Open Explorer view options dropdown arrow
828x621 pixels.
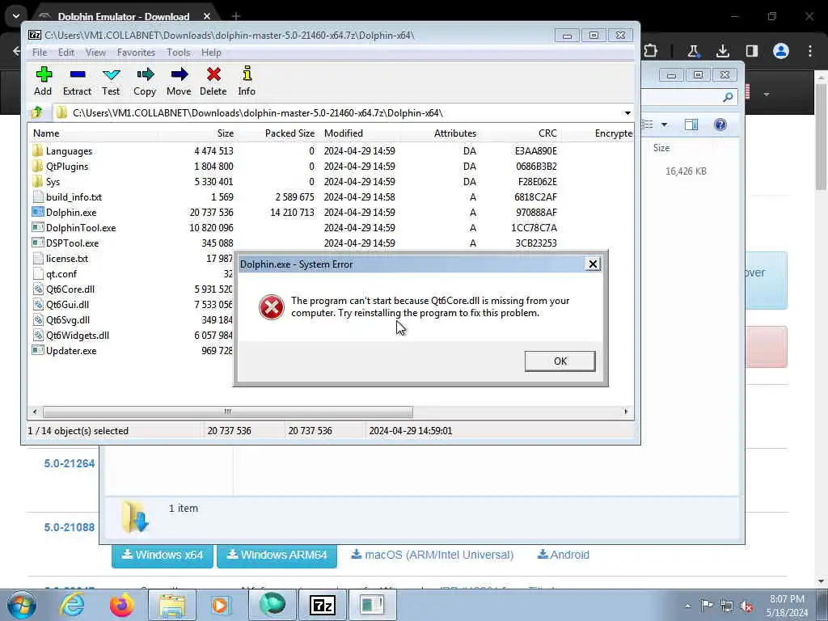665,125
